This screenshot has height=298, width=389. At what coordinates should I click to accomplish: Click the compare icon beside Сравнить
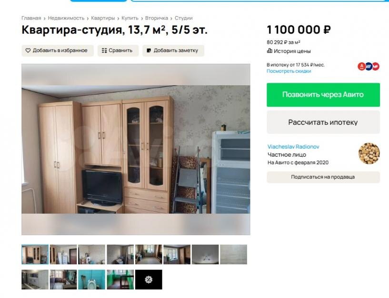point(104,50)
